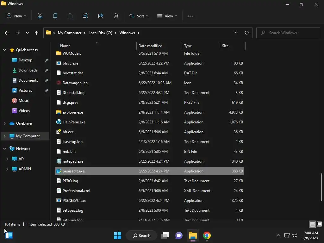The image size is (324, 243).
Task: Click the Search Windows input field
Action: (288, 33)
